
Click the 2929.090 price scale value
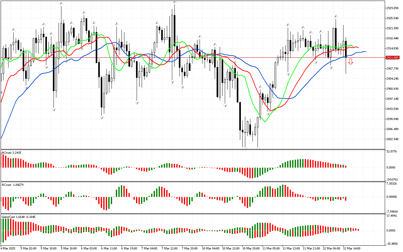393,8
